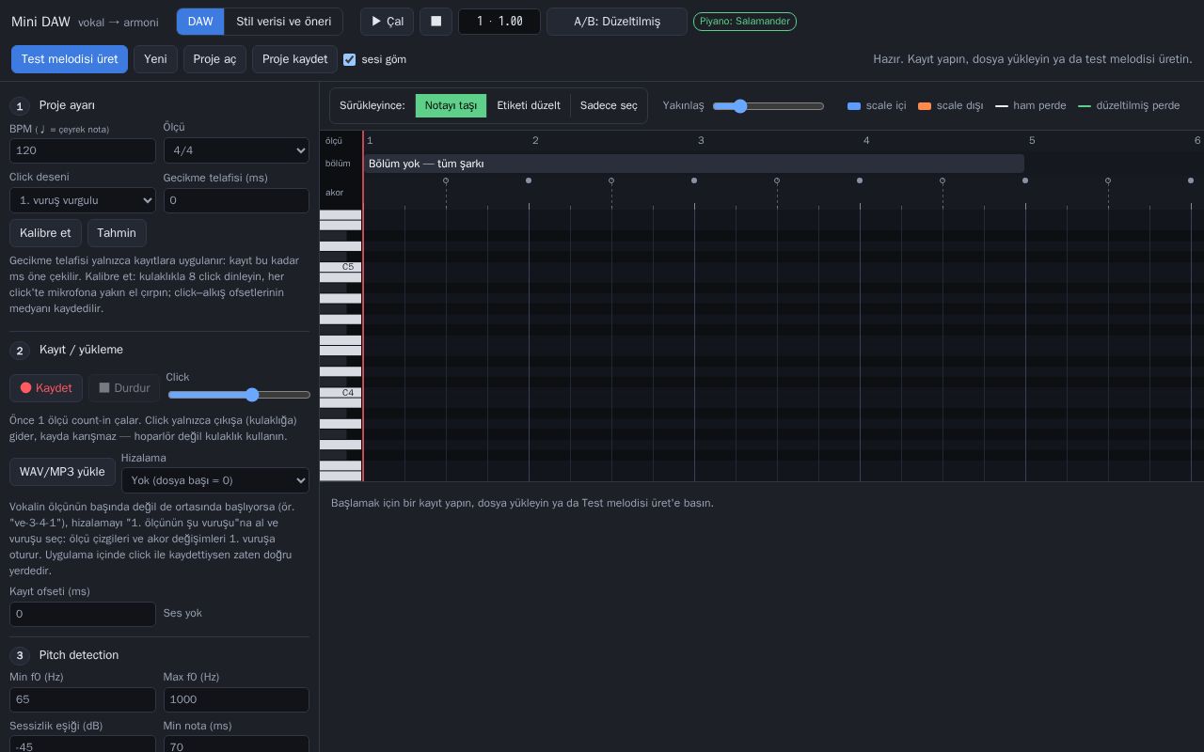The height and width of the screenshot is (752, 1204).
Task: Open the Hizalama alignment dropdown
Action: point(215,480)
